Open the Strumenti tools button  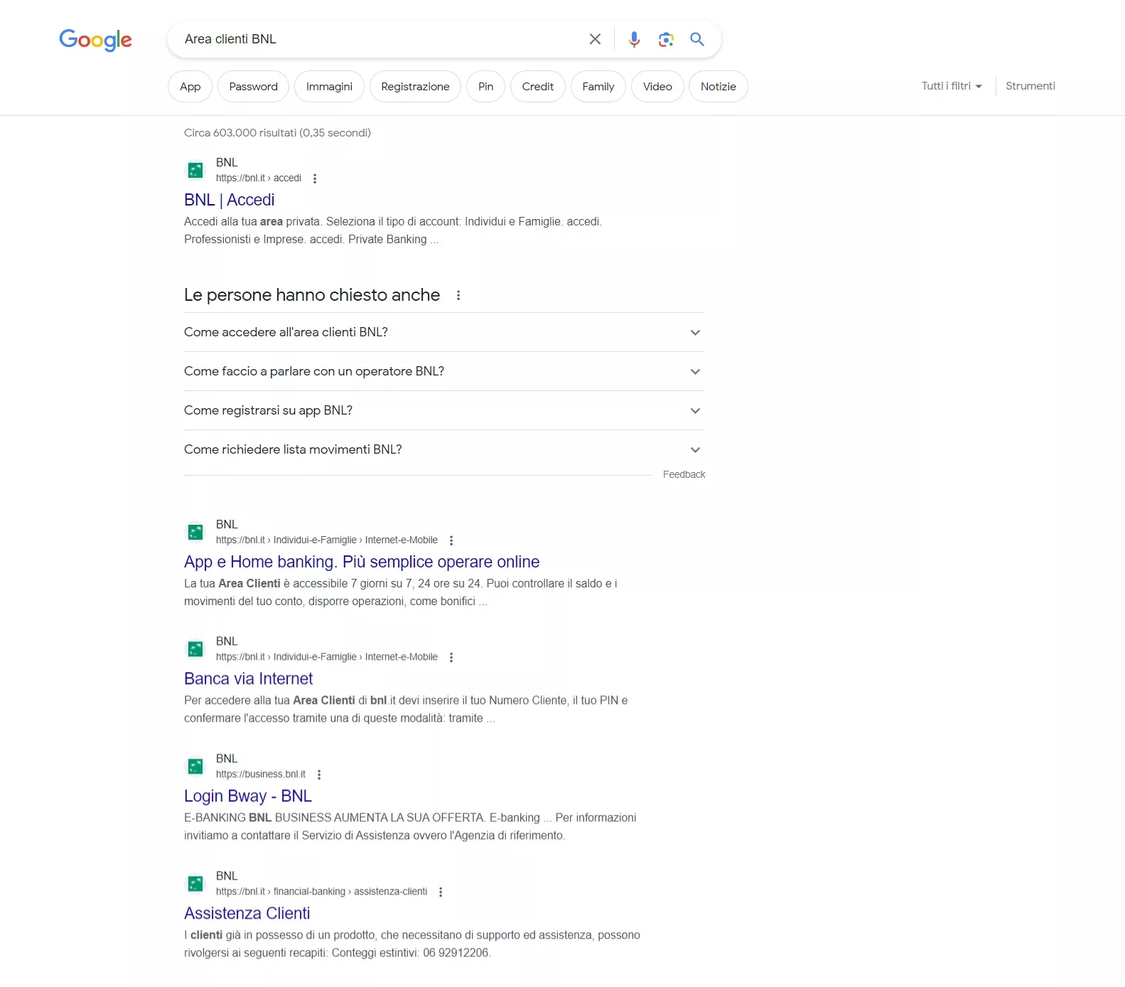pos(1030,86)
